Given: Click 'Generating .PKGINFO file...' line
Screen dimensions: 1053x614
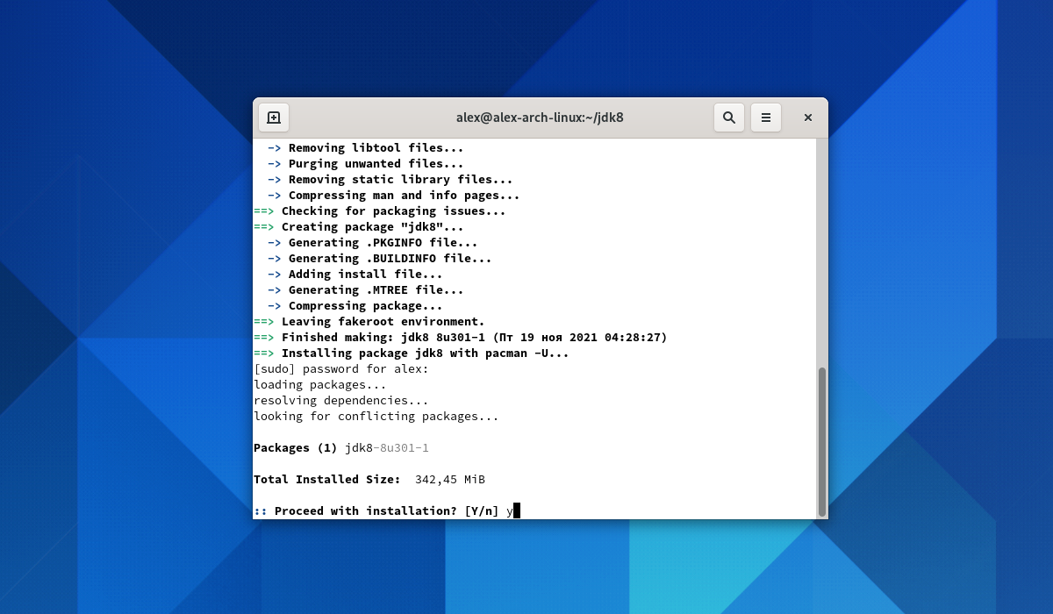Looking at the screenshot, I should click(x=372, y=243).
